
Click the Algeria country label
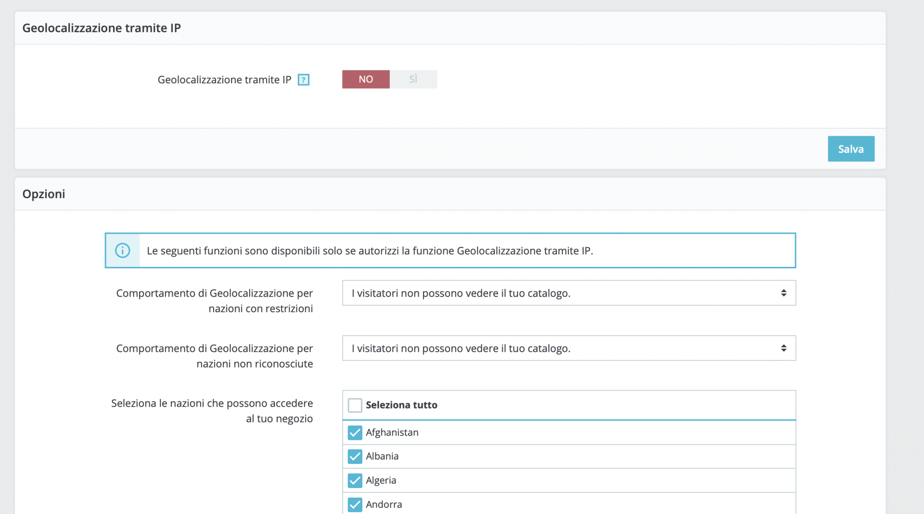381,480
